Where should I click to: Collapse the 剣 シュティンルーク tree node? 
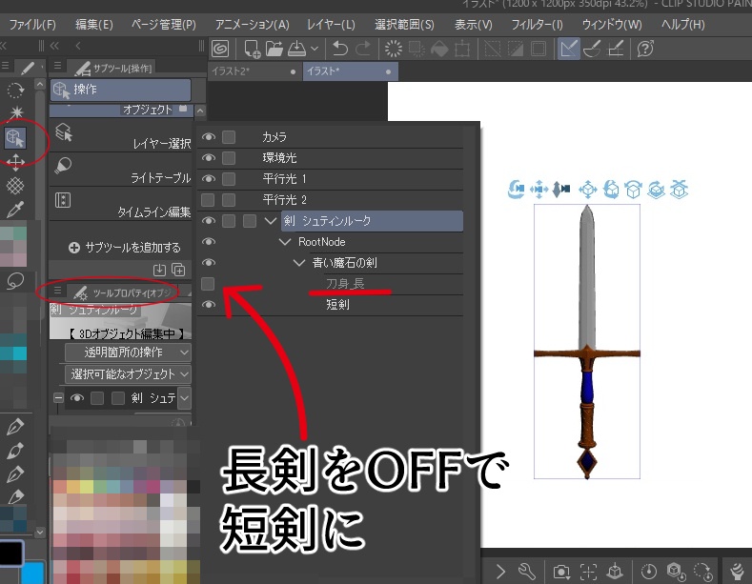pyautogui.click(x=271, y=221)
